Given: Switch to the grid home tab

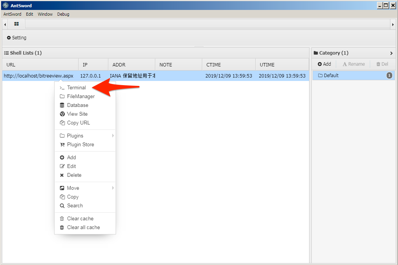Looking at the screenshot, I should coord(16,24).
